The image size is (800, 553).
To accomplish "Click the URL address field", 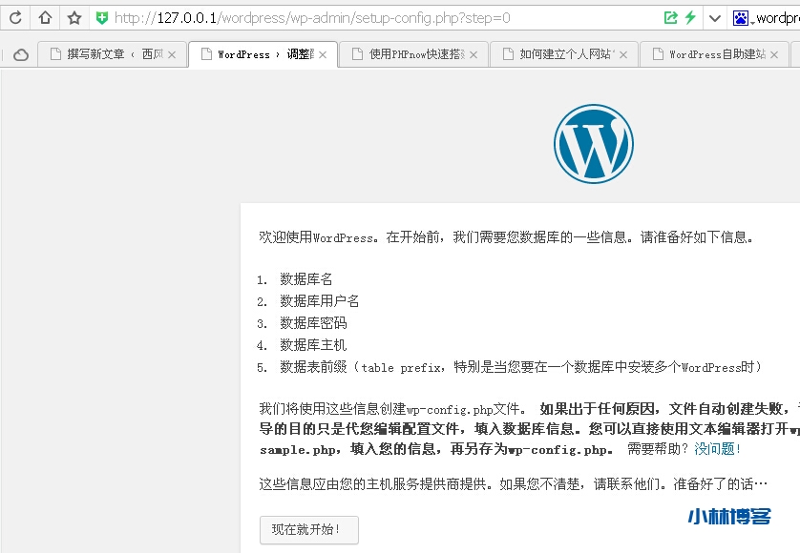I will point(382,18).
